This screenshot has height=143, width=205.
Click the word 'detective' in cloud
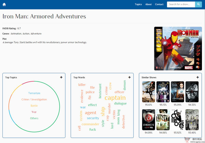pyautogui.click(x=123, y=122)
